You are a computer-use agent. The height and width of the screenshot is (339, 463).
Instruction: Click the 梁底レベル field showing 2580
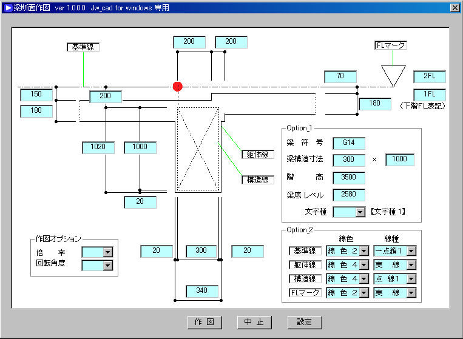click(x=349, y=195)
